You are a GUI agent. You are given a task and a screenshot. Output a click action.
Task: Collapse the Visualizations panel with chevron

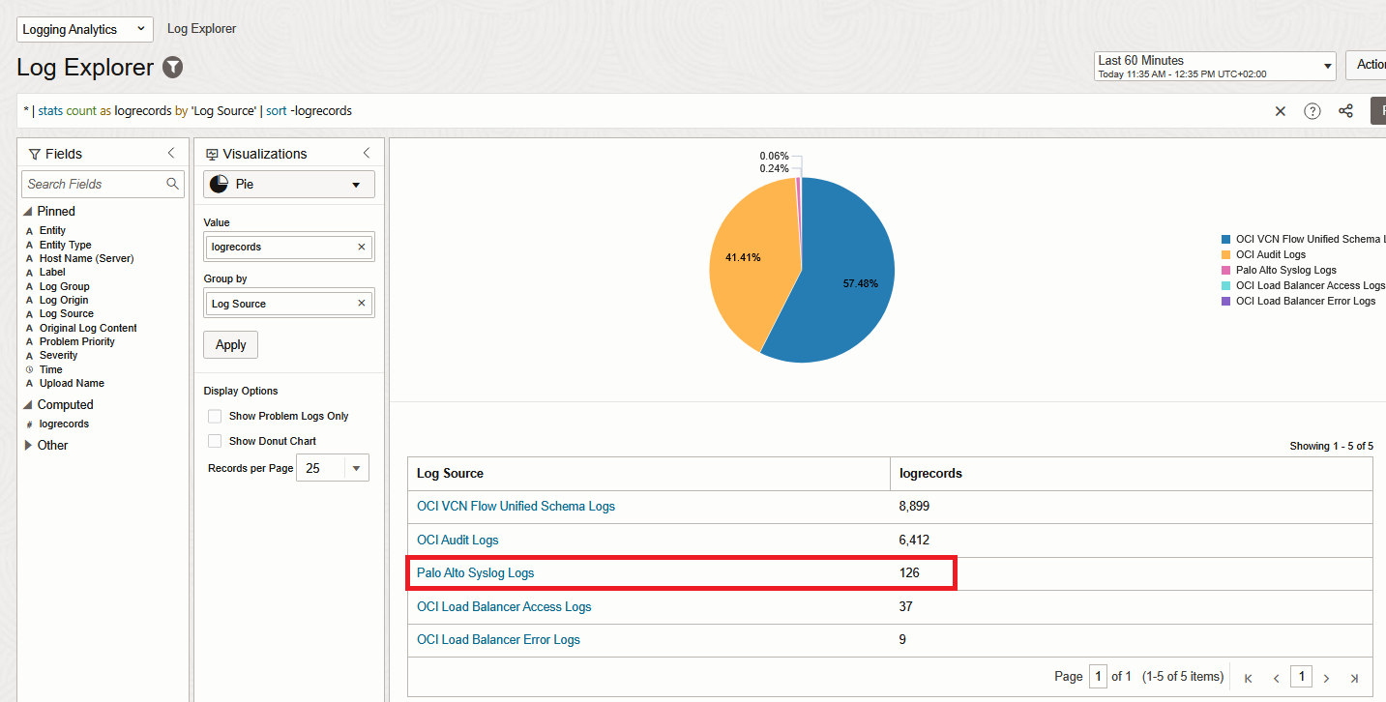click(x=367, y=153)
